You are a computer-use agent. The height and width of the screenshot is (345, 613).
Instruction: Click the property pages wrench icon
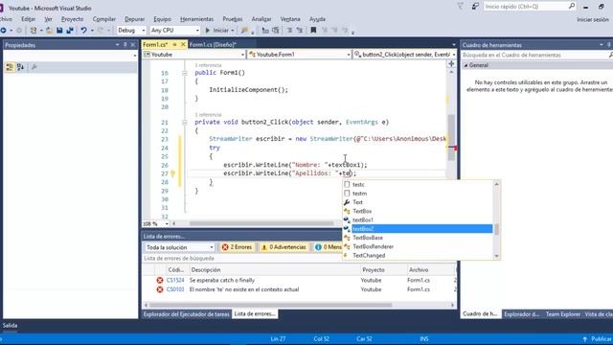click(x=34, y=67)
